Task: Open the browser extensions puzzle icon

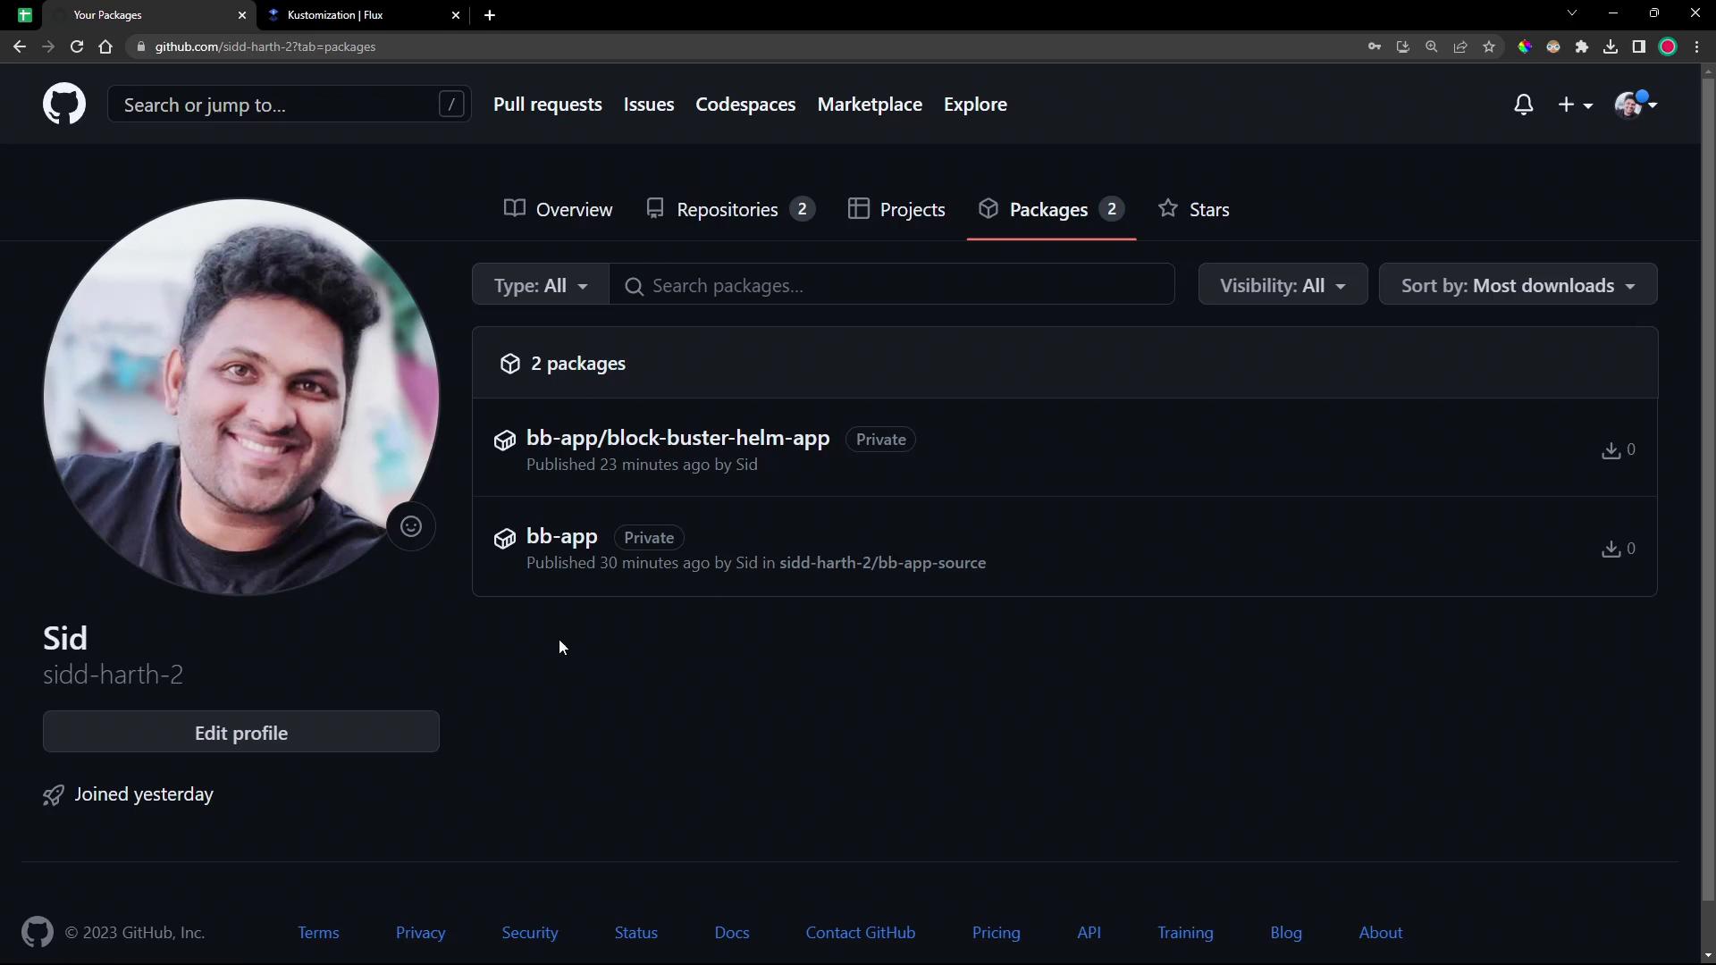Action: point(1582,46)
